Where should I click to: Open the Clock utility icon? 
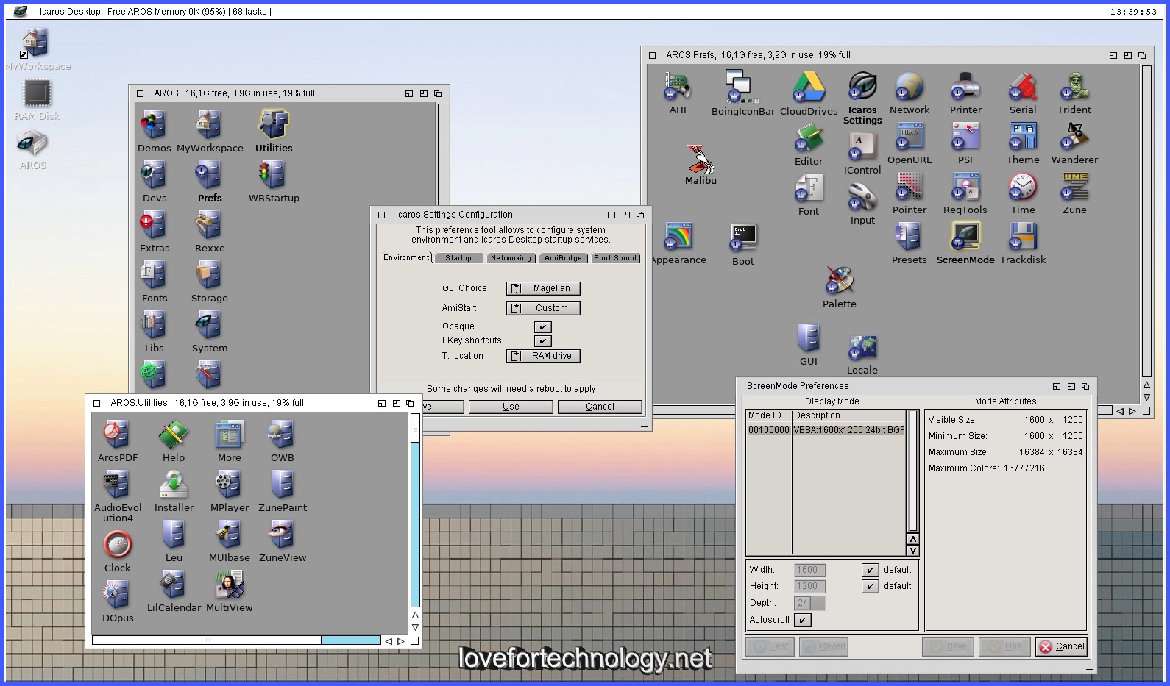(117, 546)
